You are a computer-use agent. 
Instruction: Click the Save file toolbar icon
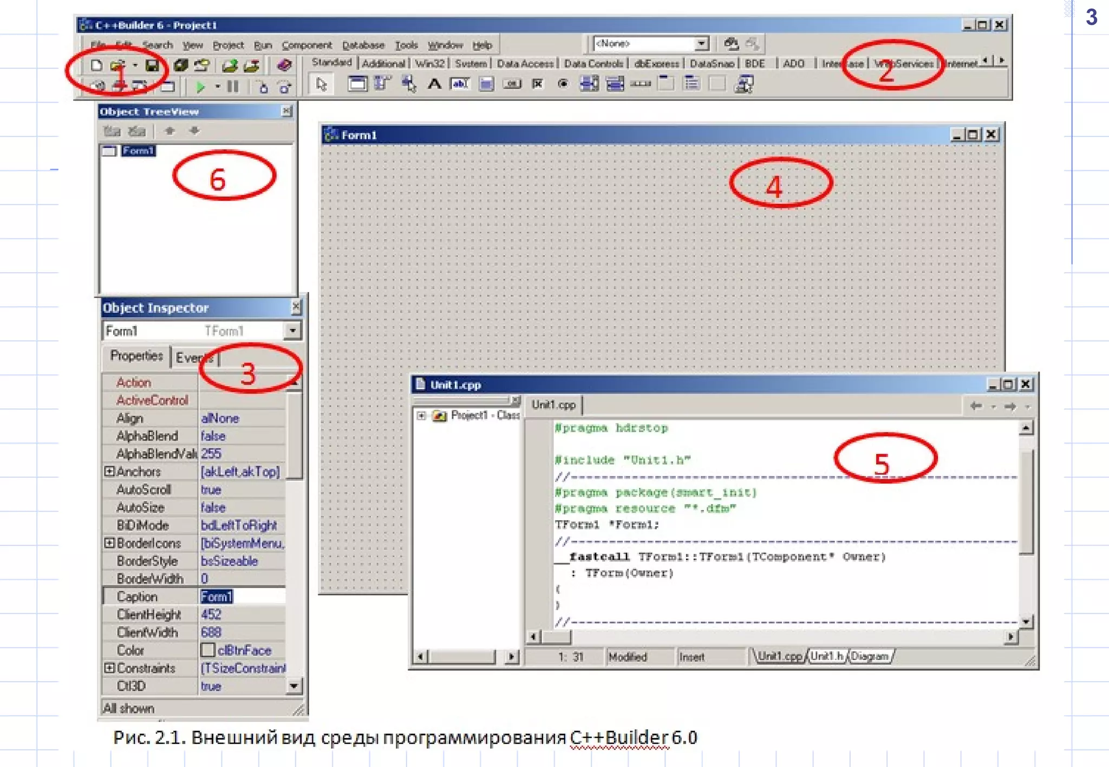(153, 65)
